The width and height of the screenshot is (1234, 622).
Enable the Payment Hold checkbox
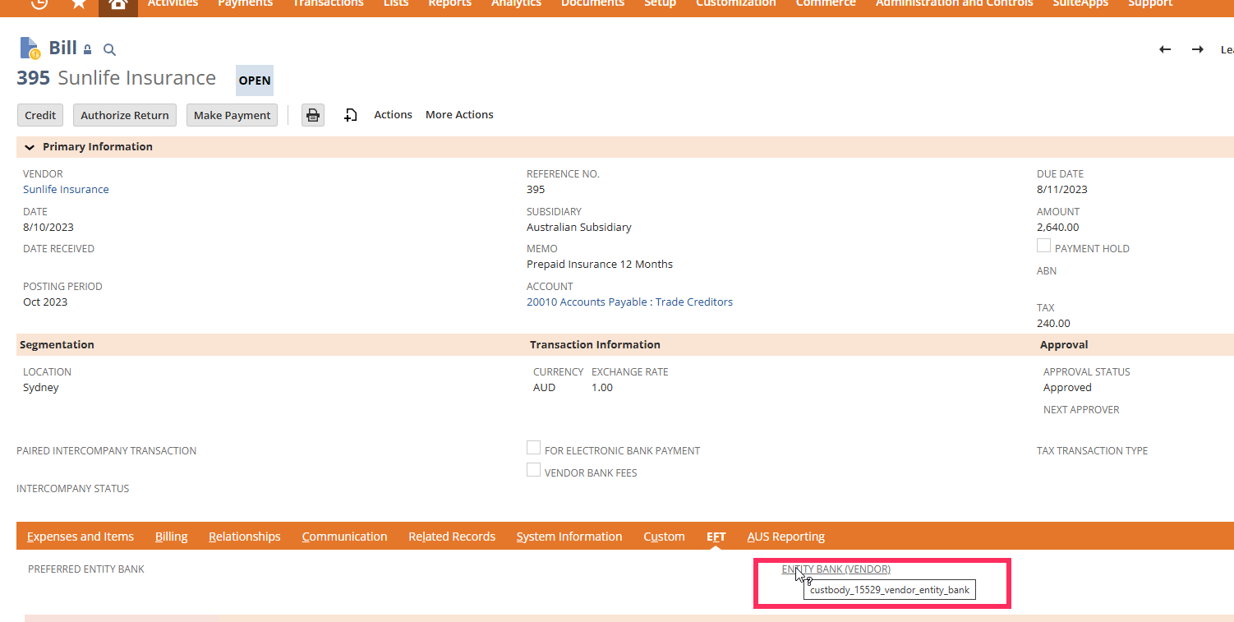pyautogui.click(x=1043, y=245)
